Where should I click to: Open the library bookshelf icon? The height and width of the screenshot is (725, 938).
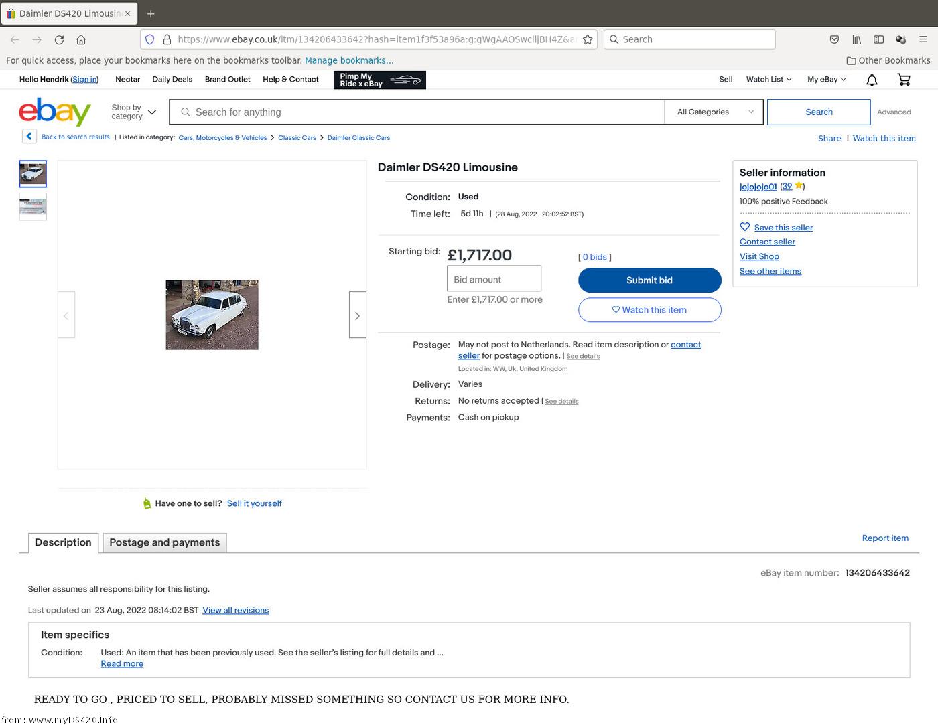[x=856, y=39]
